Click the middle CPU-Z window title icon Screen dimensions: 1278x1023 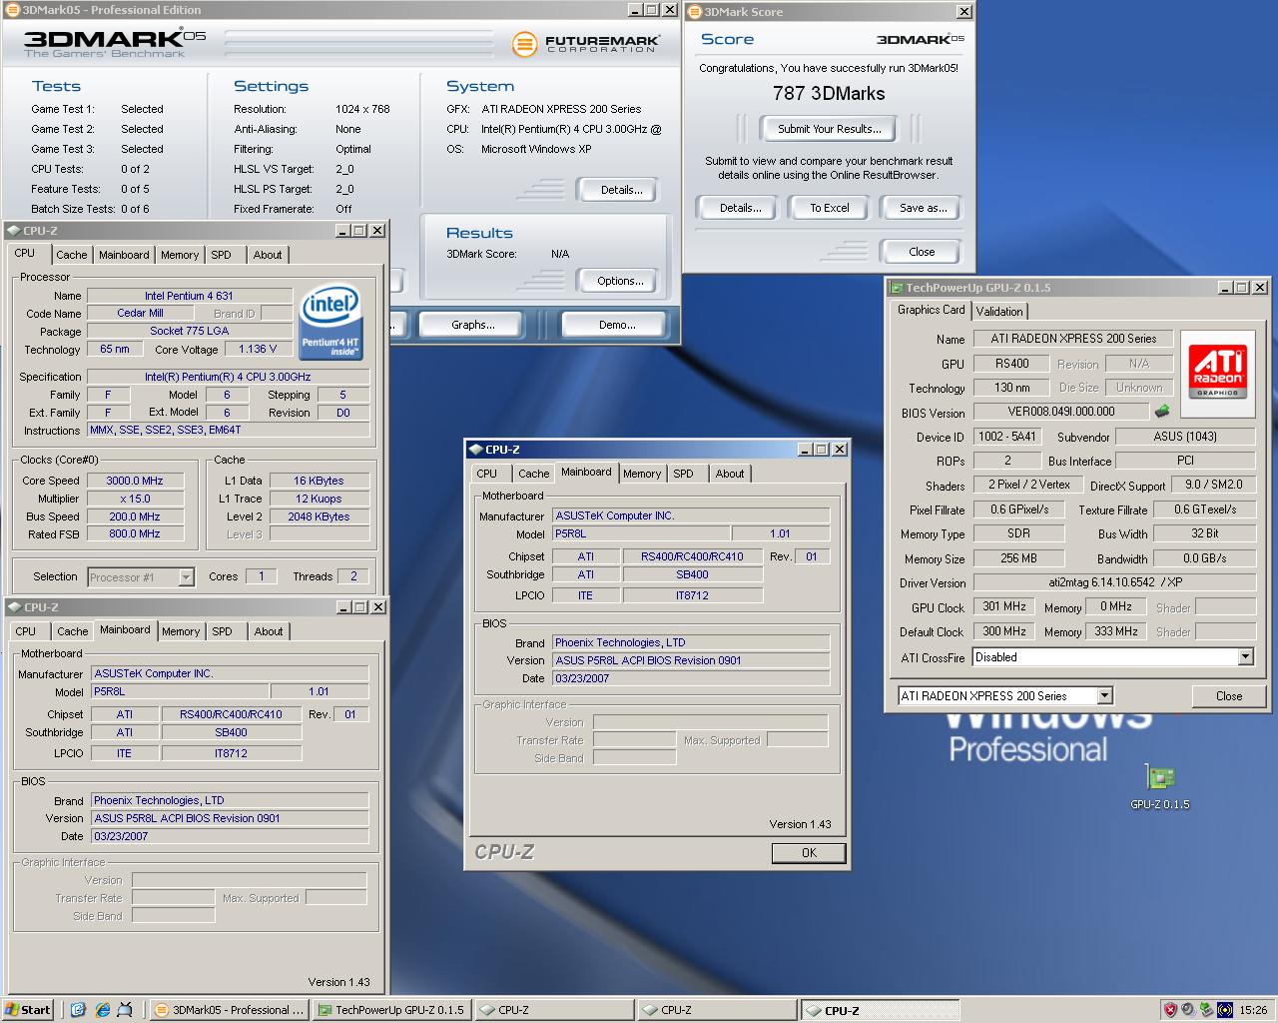click(476, 450)
